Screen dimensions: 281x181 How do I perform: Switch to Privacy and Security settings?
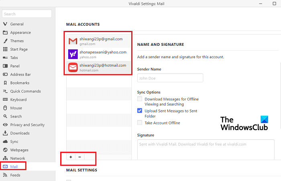28,125
